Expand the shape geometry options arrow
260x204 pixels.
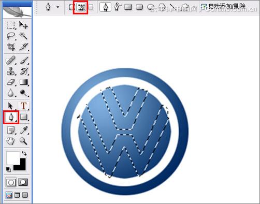pos(194,7)
